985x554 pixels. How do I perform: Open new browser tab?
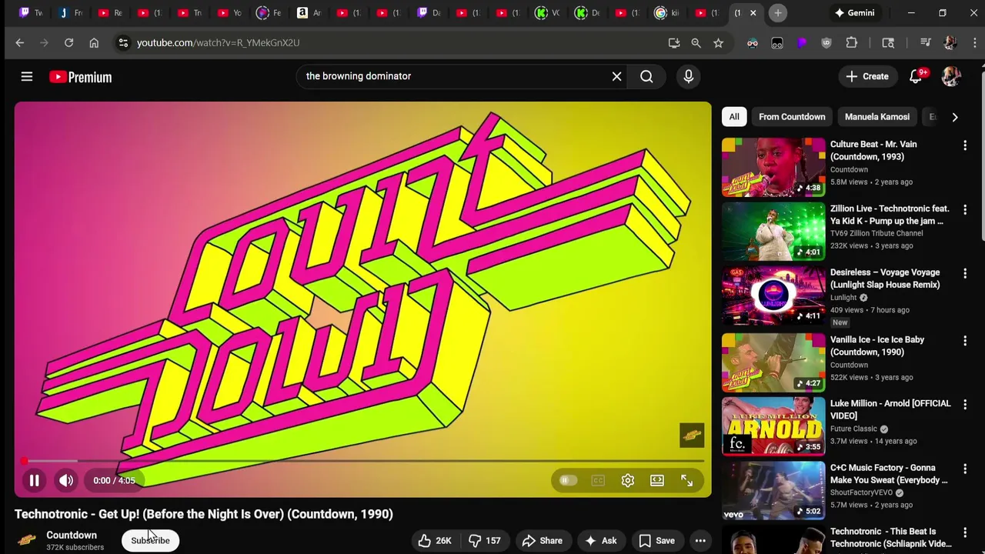(x=778, y=13)
